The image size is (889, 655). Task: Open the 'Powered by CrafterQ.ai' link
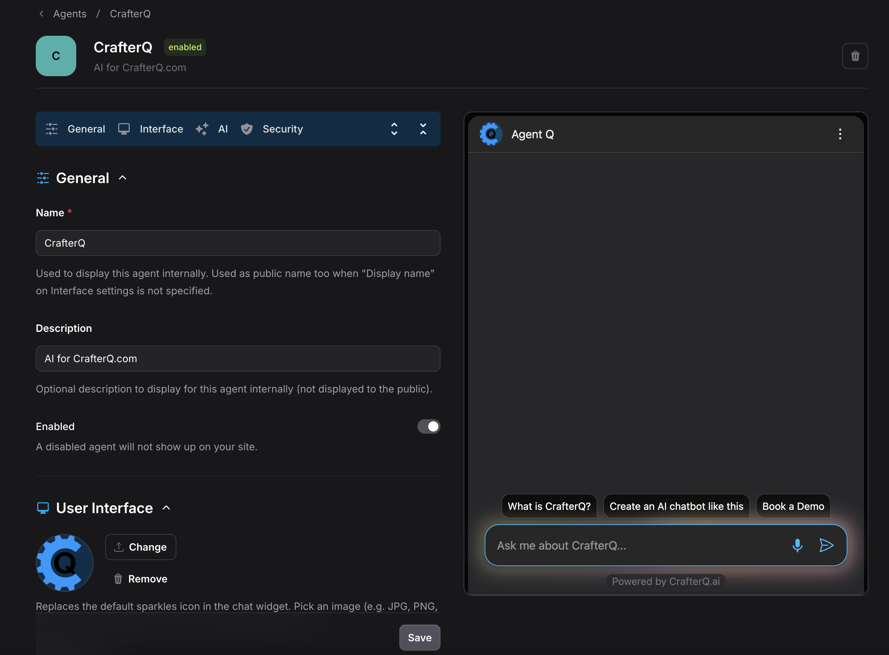[666, 581]
